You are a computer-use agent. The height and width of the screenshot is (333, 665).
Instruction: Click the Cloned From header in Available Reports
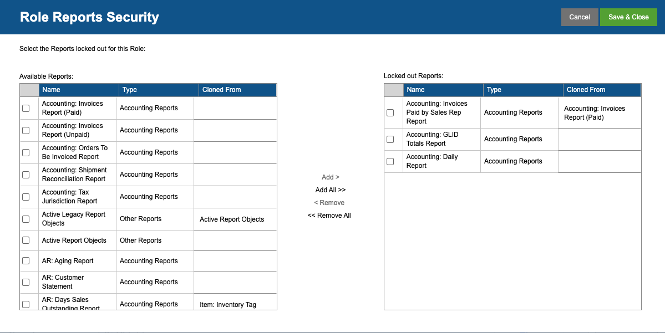[x=237, y=90]
